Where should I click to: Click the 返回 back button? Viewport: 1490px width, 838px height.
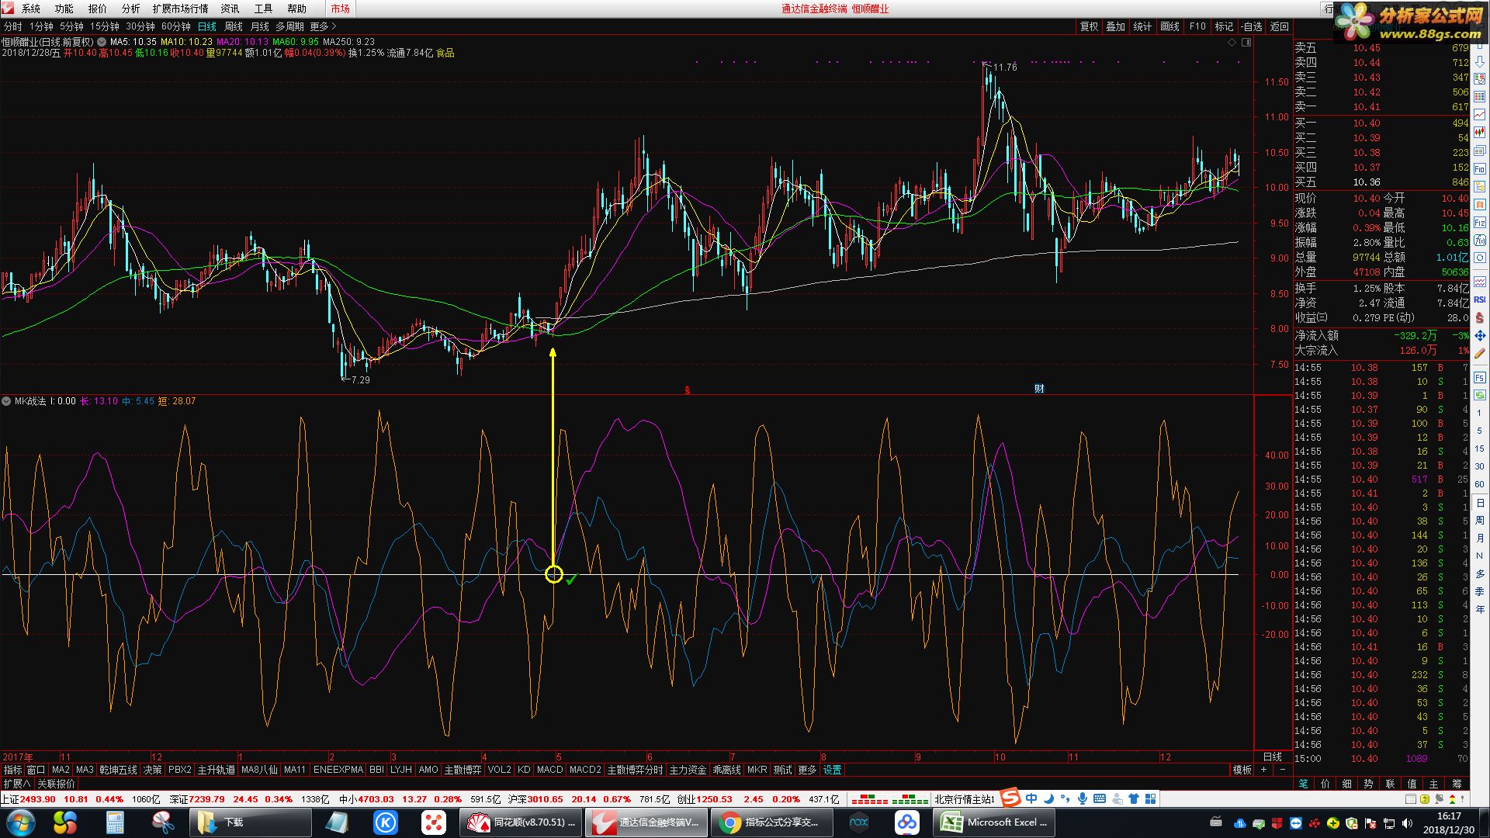[x=1279, y=26]
